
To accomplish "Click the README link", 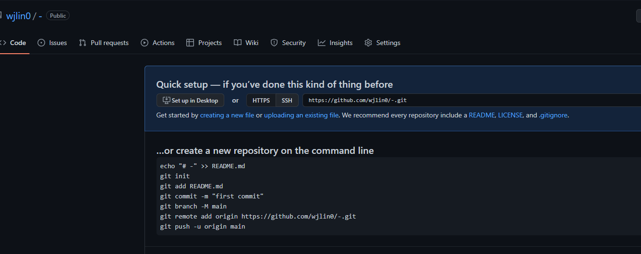I will pyautogui.click(x=482, y=115).
